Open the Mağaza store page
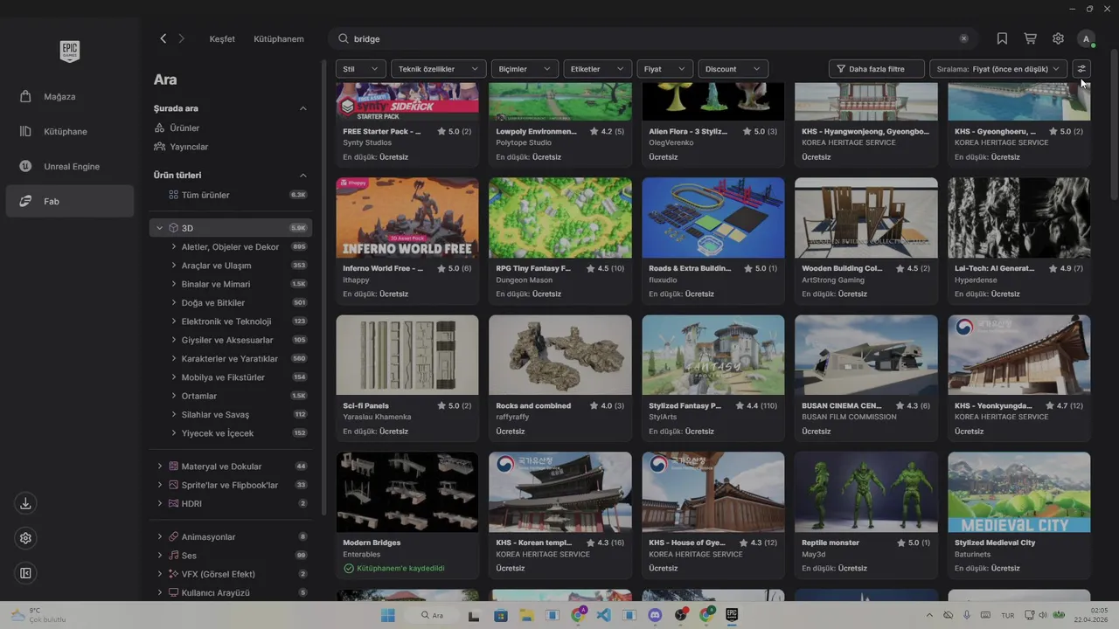Viewport: 1119px width, 629px height. (69, 96)
